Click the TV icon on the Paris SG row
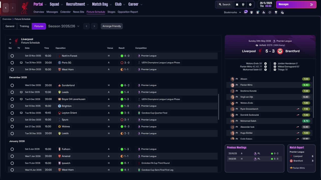Image resolution: width=321 pixels, height=180 pixels. (21, 63)
